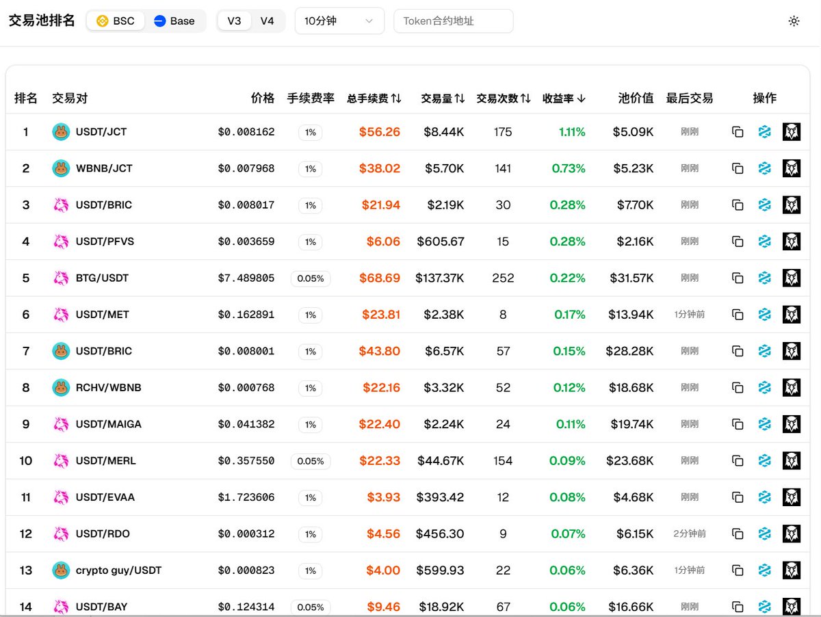The width and height of the screenshot is (821, 617).
Task: Open the 10分钟 time range dropdown
Action: coord(339,21)
